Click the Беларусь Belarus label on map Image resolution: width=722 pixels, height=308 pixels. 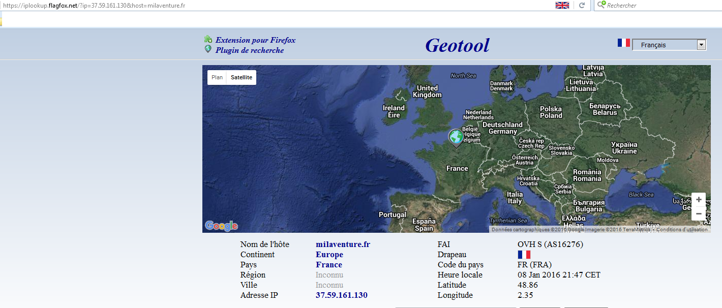pyautogui.click(x=605, y=109)
